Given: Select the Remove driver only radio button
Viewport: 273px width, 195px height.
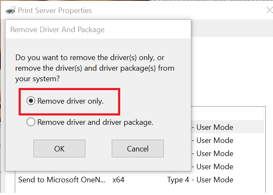Looking at the screenshot, I should [30, 101].
